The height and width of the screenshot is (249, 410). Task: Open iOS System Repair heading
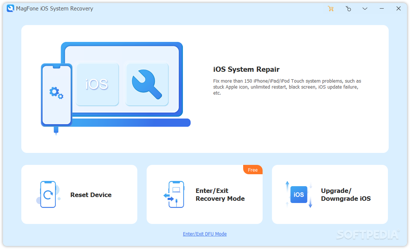click(246, 69)
